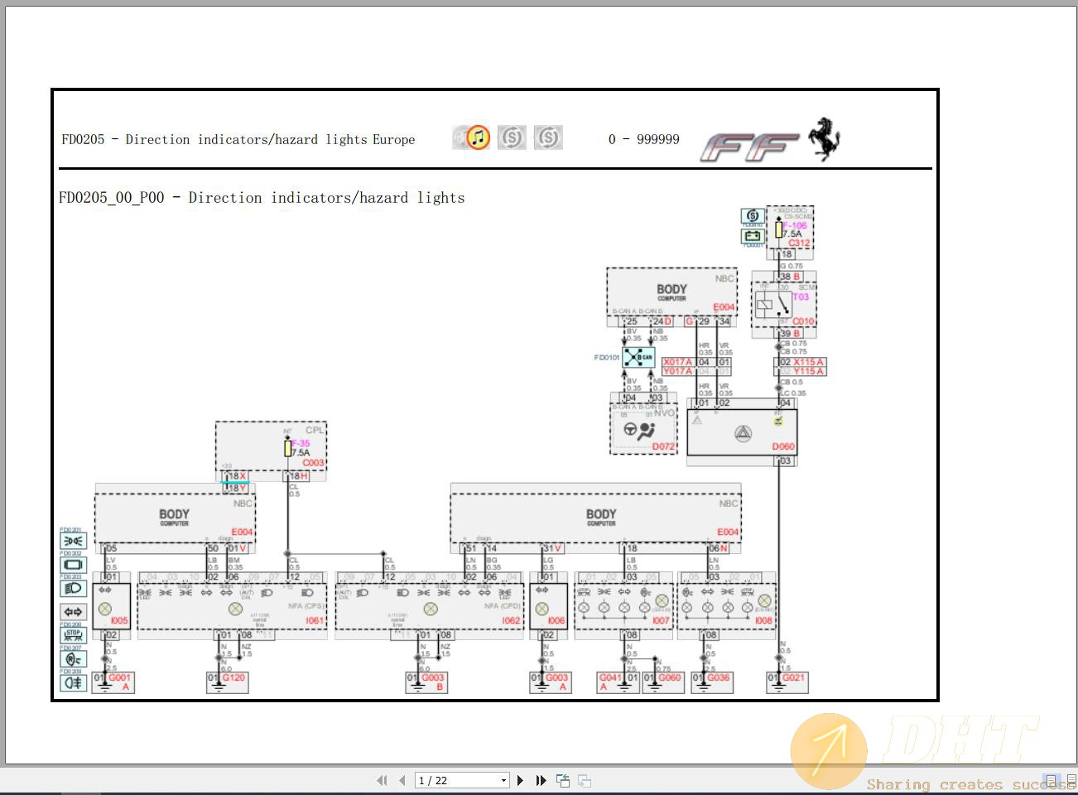Click the hazard triangle switch symbol D060
This screenshot has height=795, width=1078.
point(743,432)
